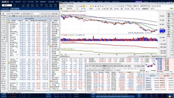Click the 등록 button in lower panel
The height and width of the screenshot is (98, 174).
coord(143,66)
